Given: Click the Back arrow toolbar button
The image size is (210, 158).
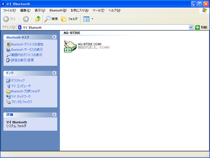Looking at the screenshot, I should point(6,19).
